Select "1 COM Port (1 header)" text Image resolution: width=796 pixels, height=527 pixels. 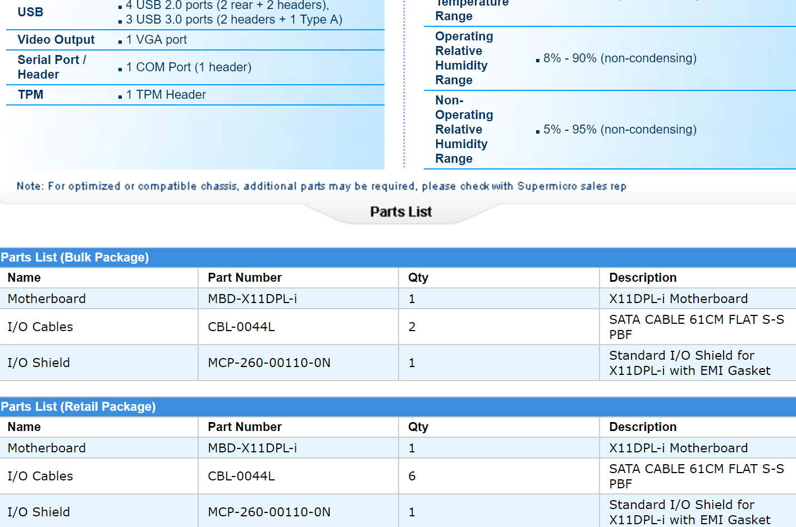click(x=189, y=67)
